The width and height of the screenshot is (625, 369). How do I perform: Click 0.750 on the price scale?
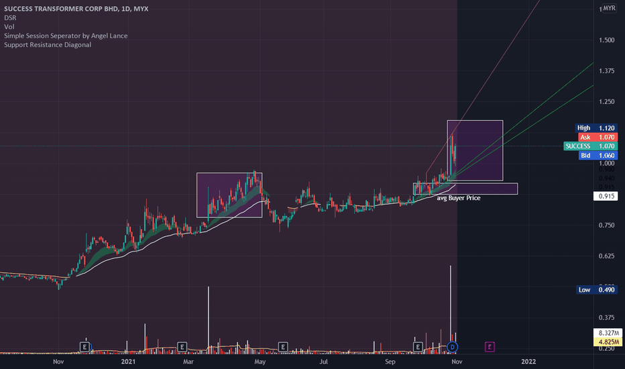[607, 225]
